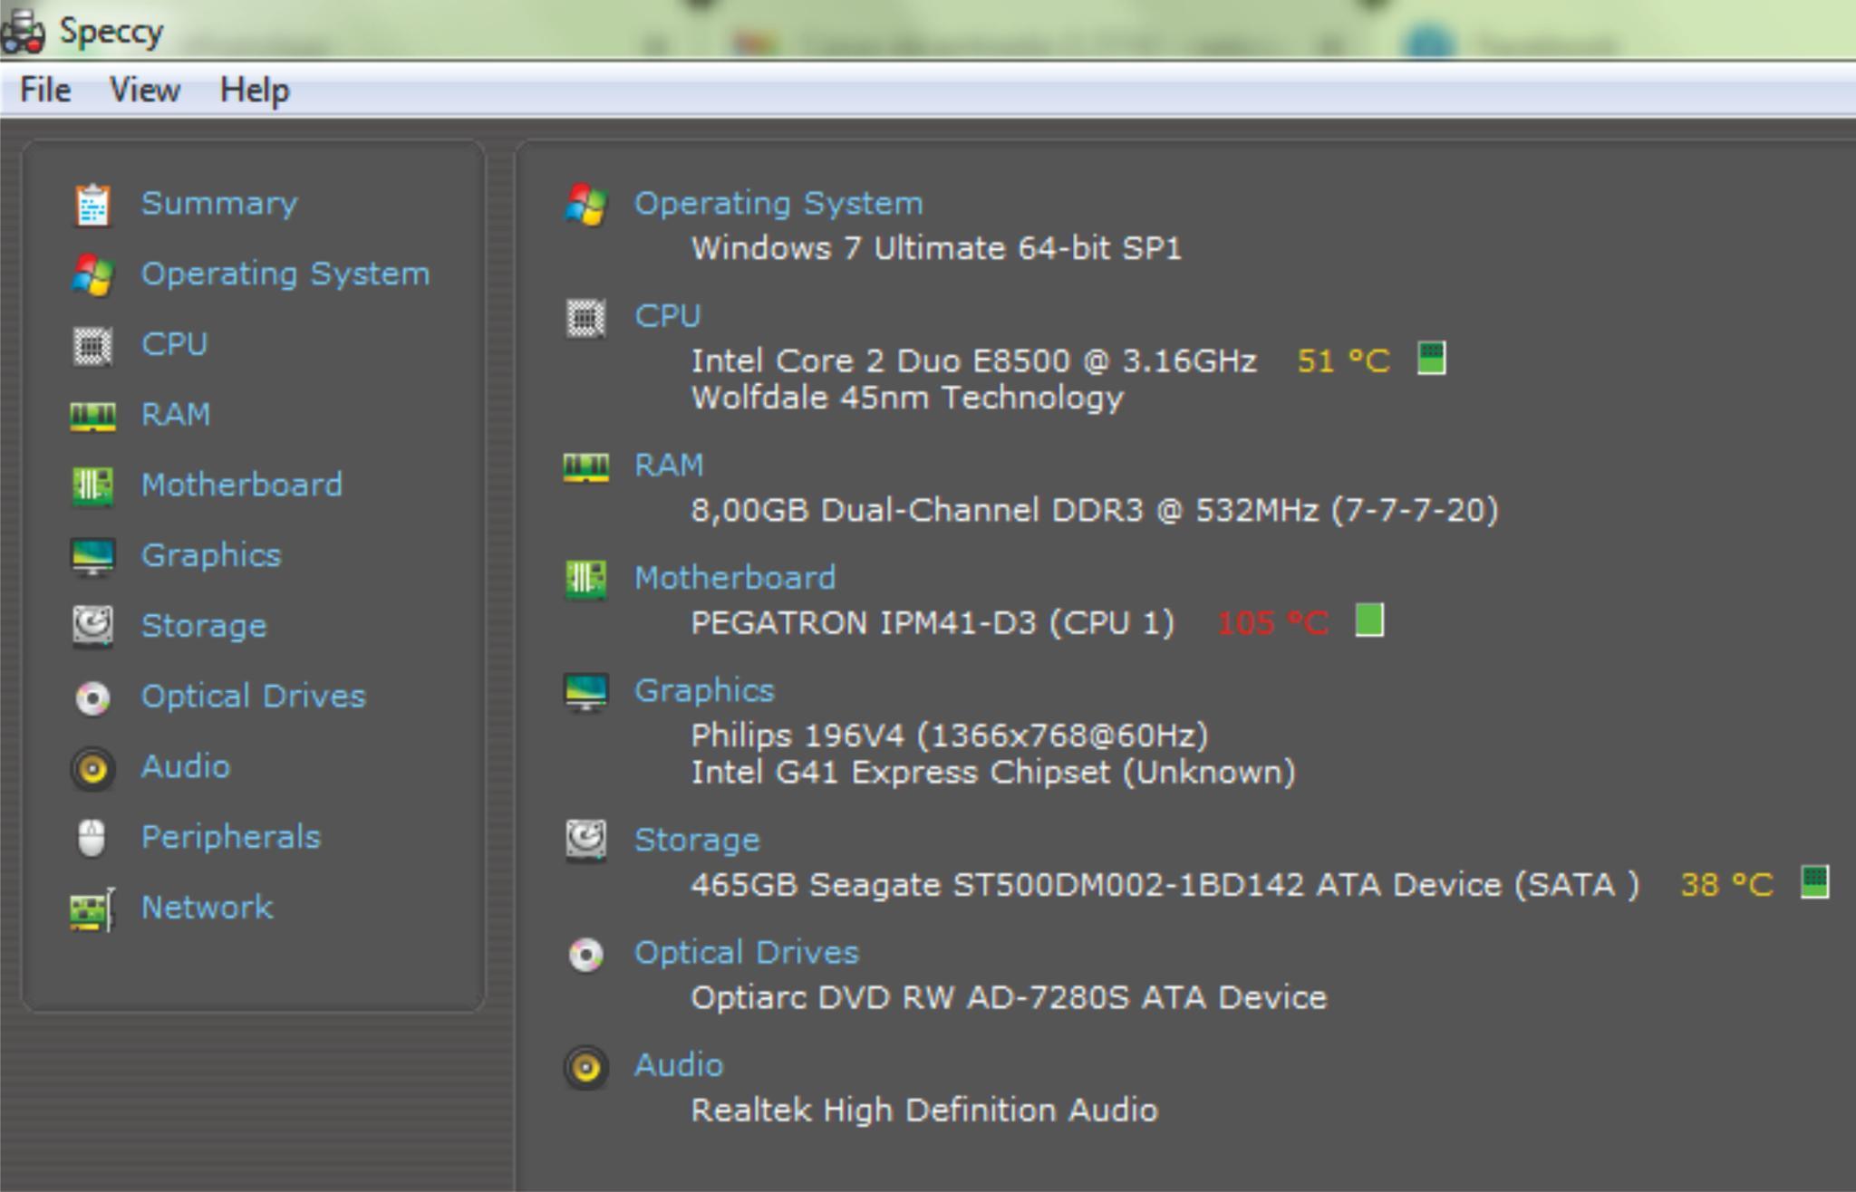Click the red 105 °C motherboard temperature
Screen dimensions: 1856x1192
1272,623
